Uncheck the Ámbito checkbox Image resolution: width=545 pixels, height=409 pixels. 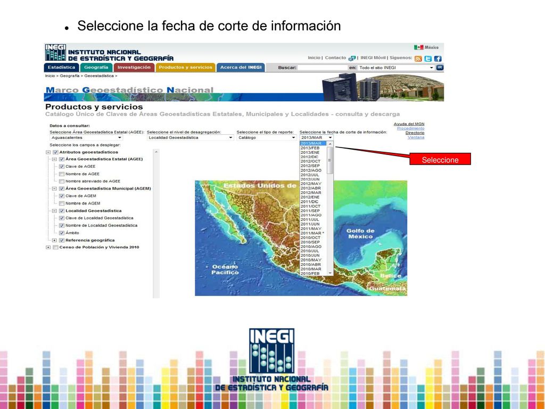[62, 233]
